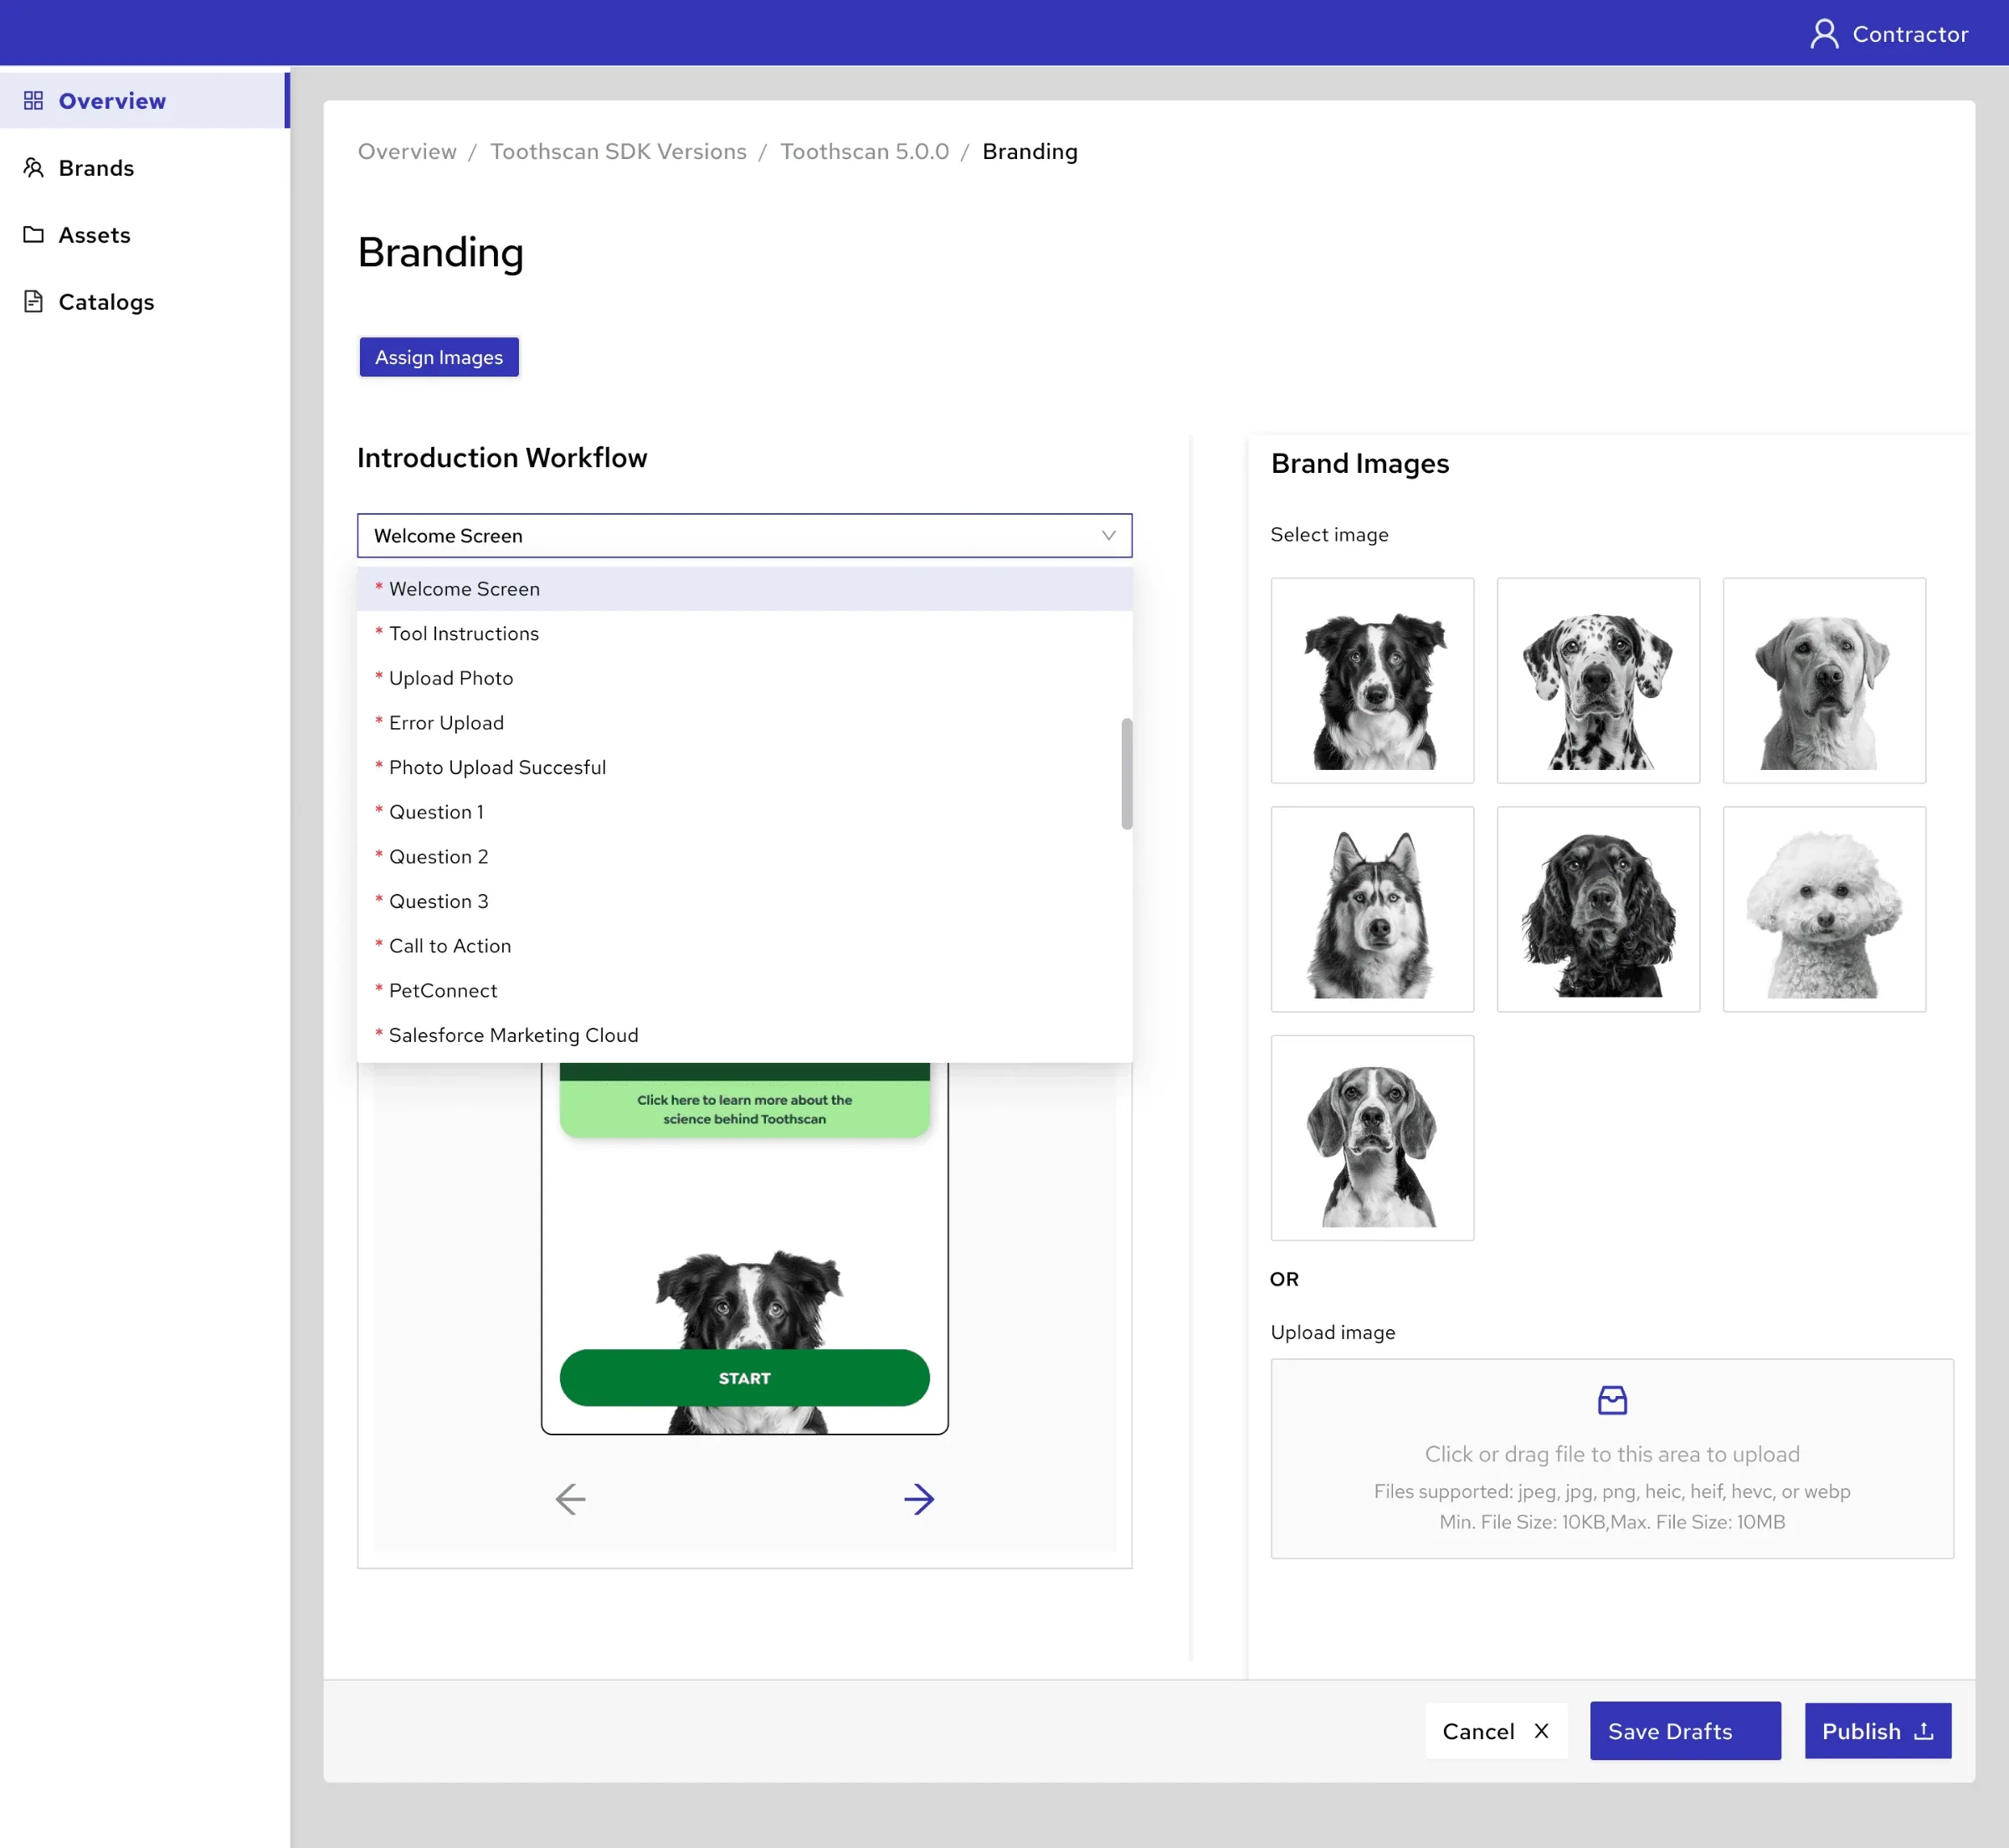
Task: Open Toothscan SDK Versions breadcrumb link
Action: pyautogui.click(x=618, y=152)
